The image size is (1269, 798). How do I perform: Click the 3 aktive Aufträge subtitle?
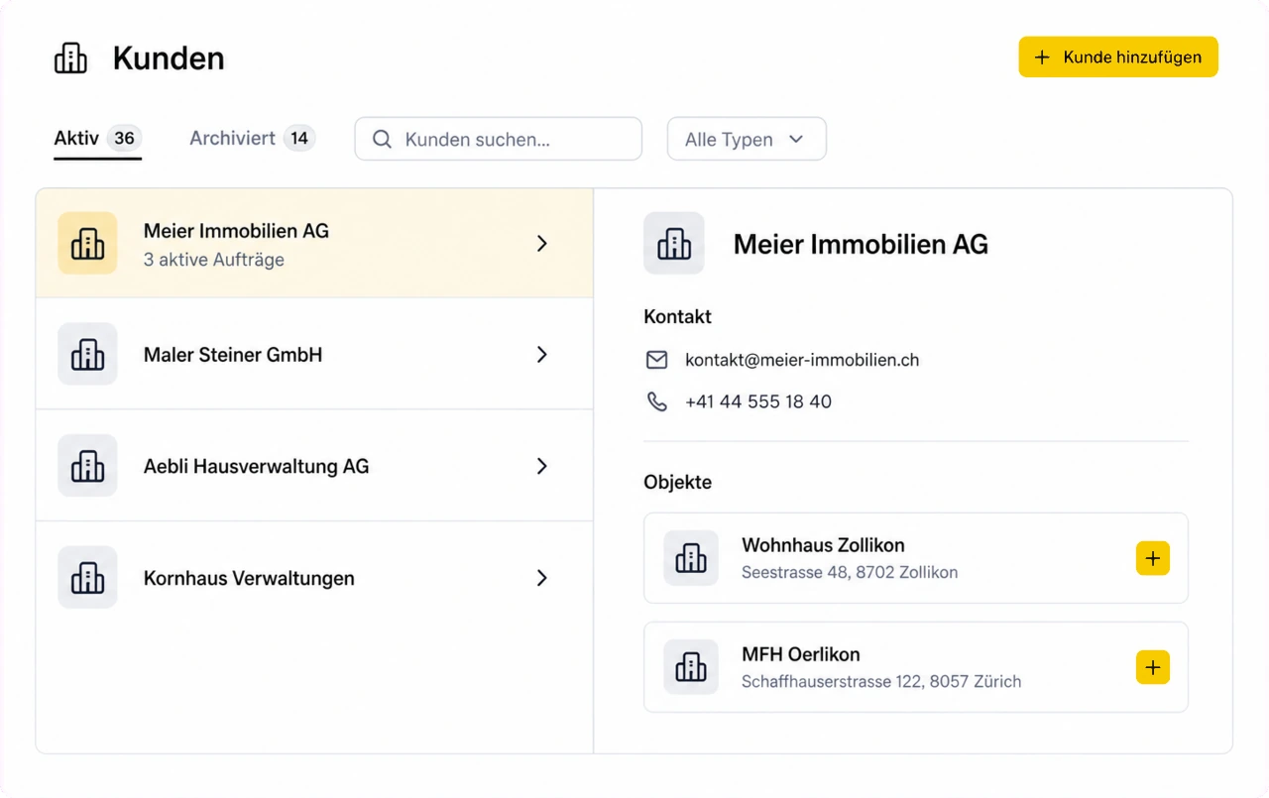[x=214, y=260]
